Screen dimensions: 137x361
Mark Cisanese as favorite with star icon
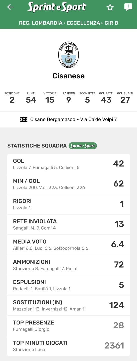click(x=110, y=7)
